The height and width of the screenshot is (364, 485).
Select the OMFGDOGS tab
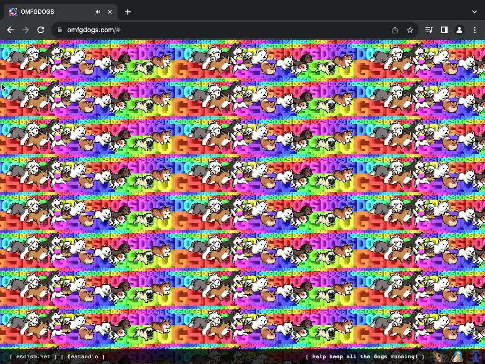pos(61,12)
